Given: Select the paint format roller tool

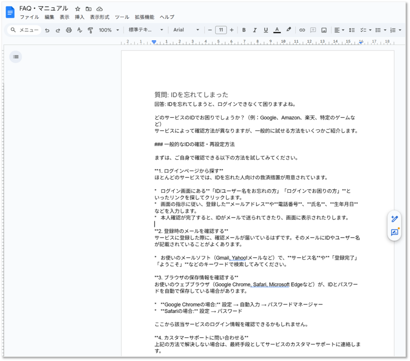Looking at the screenshot, I should click(90, 30).
